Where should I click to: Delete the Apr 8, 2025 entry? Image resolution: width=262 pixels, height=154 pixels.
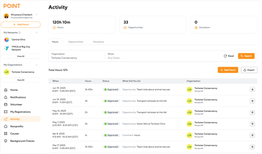tap(252, 135)
